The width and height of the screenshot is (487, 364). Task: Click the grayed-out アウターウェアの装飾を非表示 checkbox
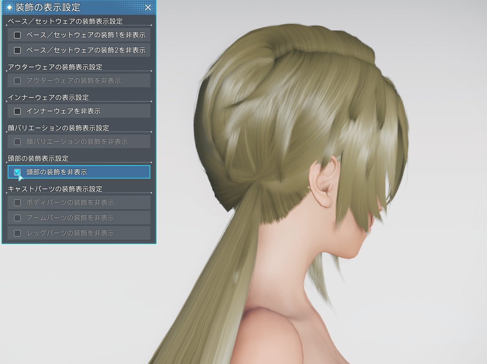pos(17,80)
